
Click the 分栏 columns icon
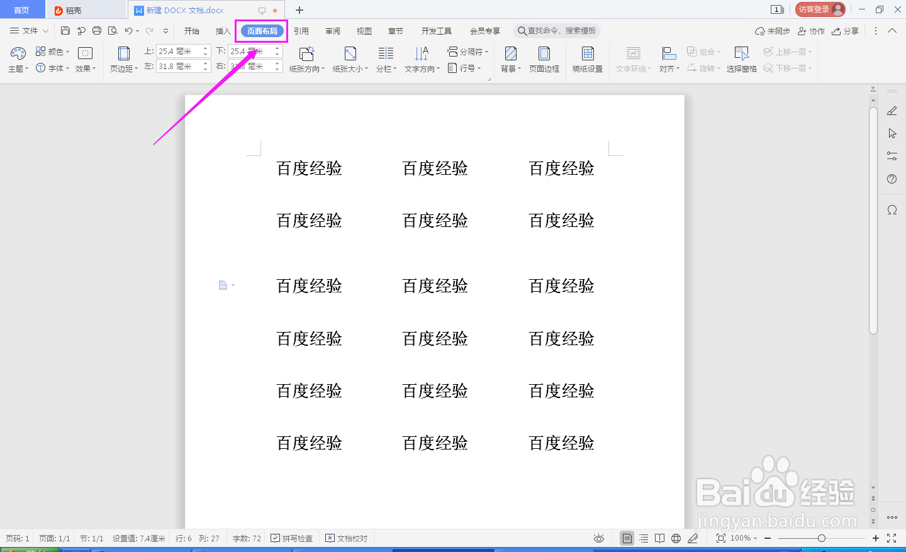tap(386, 53)
